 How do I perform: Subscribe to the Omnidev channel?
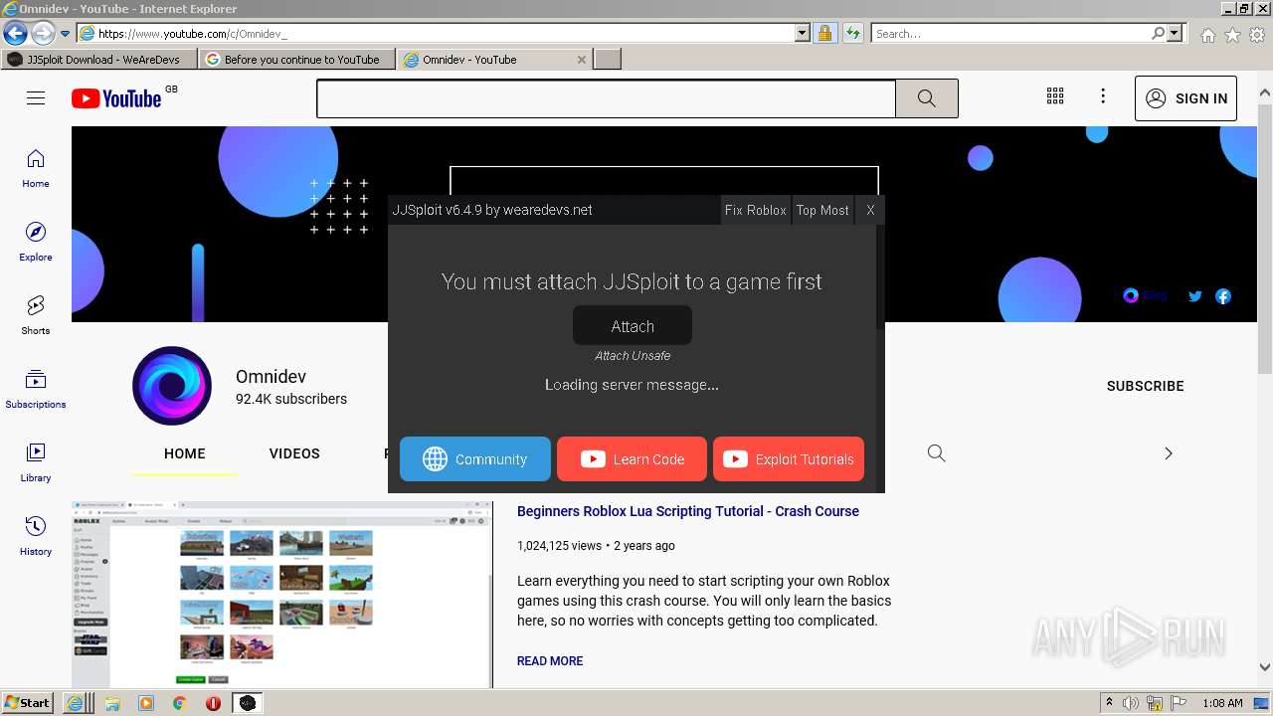[1146, 386]
